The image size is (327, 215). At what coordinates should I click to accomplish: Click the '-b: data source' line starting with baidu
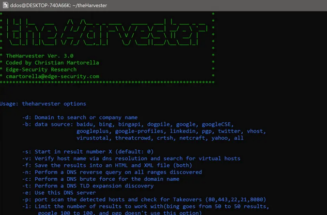128,124
